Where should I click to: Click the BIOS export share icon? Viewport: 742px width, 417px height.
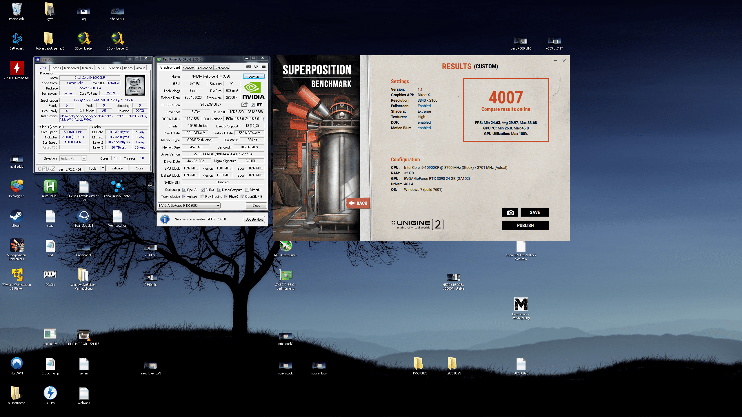[x=244, y=105]
